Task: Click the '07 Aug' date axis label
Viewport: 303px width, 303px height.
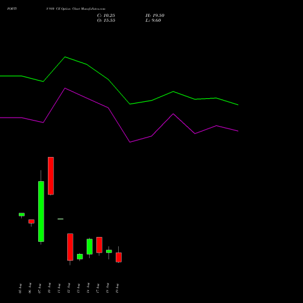Action: [39, 288]
